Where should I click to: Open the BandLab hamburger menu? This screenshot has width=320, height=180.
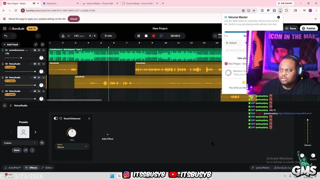4,28
